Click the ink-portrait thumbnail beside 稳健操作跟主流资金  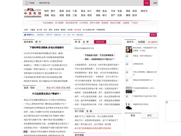(129, 106)
